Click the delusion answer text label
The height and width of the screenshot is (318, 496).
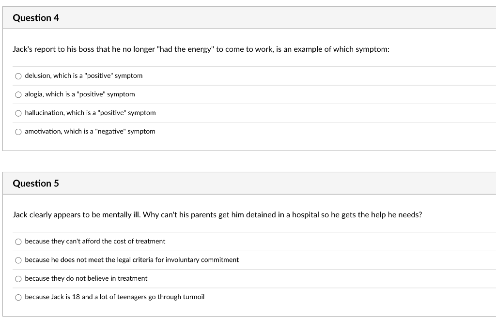(x=84, y=76)
